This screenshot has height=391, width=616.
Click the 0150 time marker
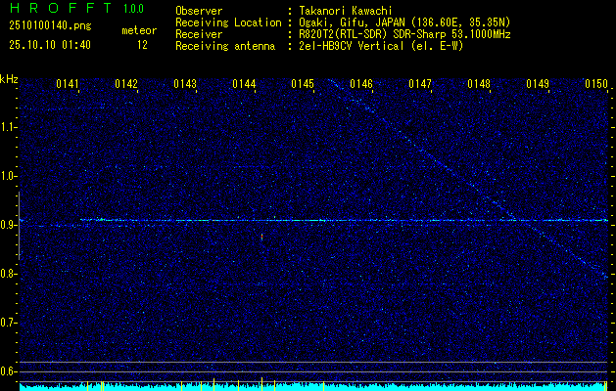(596, 84)
